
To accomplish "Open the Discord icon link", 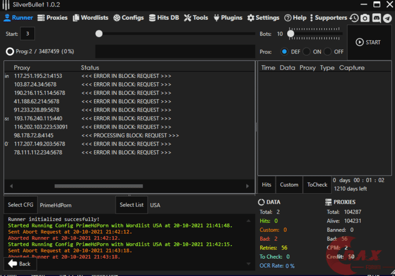I will [x=376, y=18].
